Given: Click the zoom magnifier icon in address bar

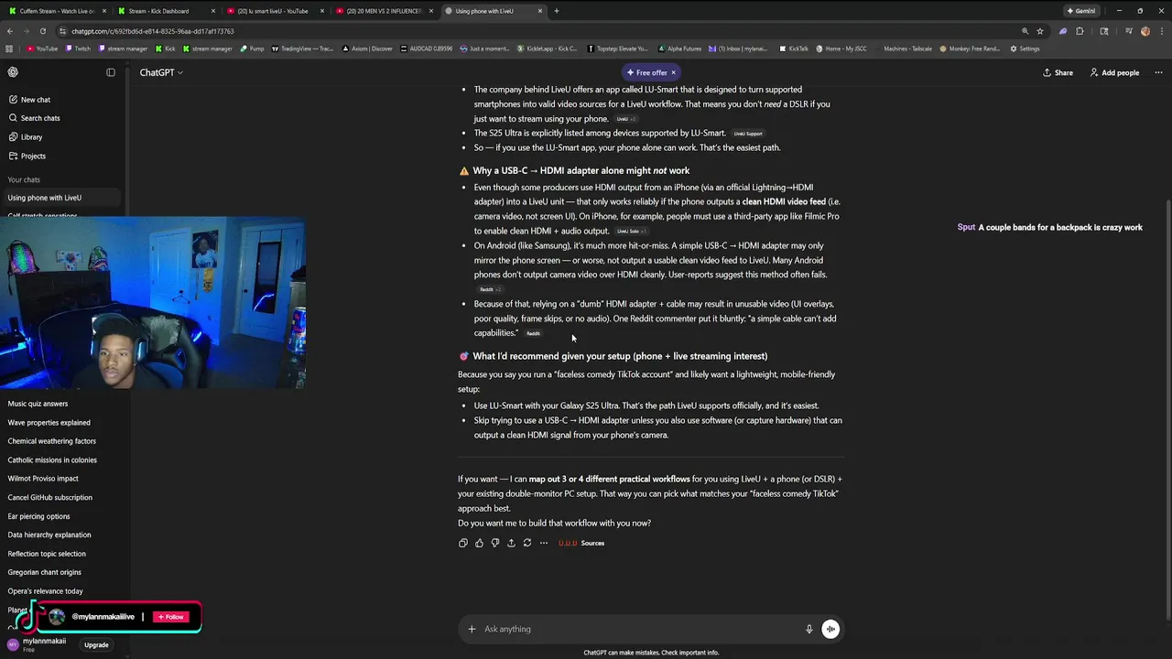Looking at the screenshot, I should 1025,31.
